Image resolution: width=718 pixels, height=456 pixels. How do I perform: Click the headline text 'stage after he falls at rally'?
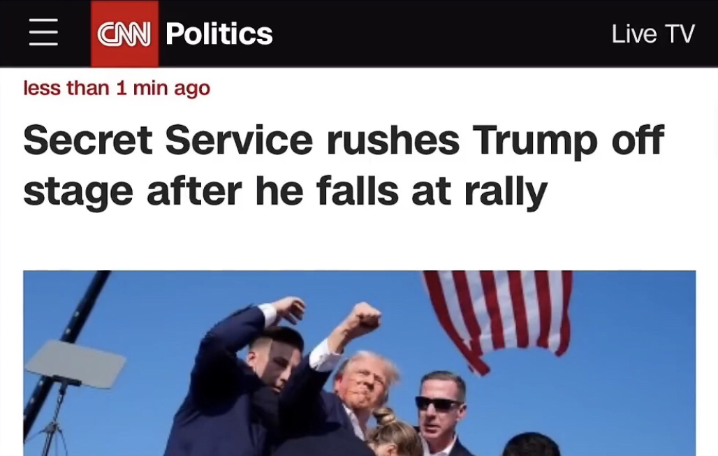(x=285, y=191)
